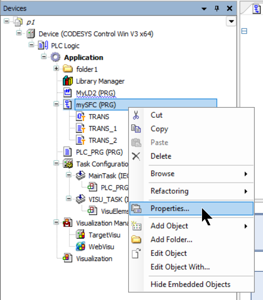Collapse the MainTask node
Screen dimensions: 263x300
point(68,175)
